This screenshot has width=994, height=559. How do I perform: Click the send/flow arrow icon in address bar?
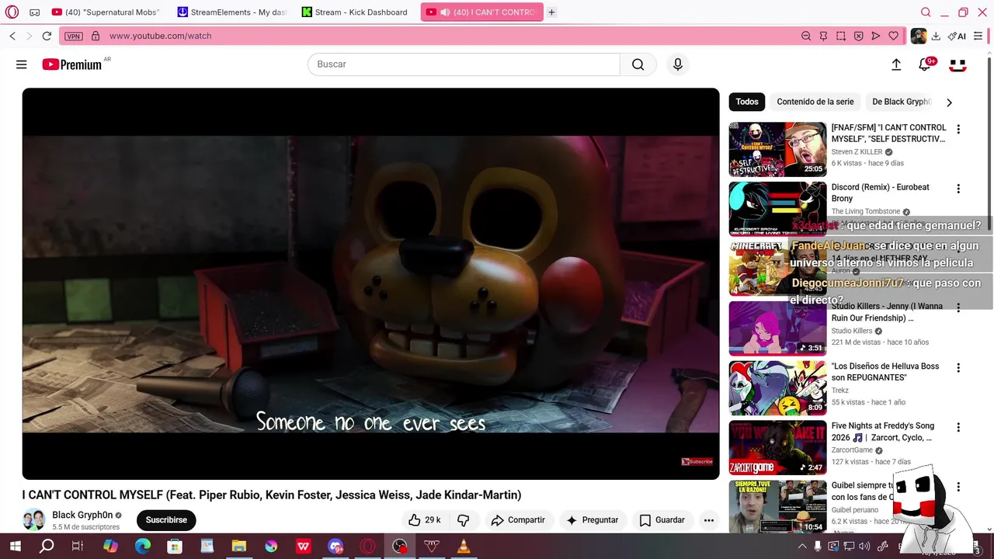coord(876,36)
